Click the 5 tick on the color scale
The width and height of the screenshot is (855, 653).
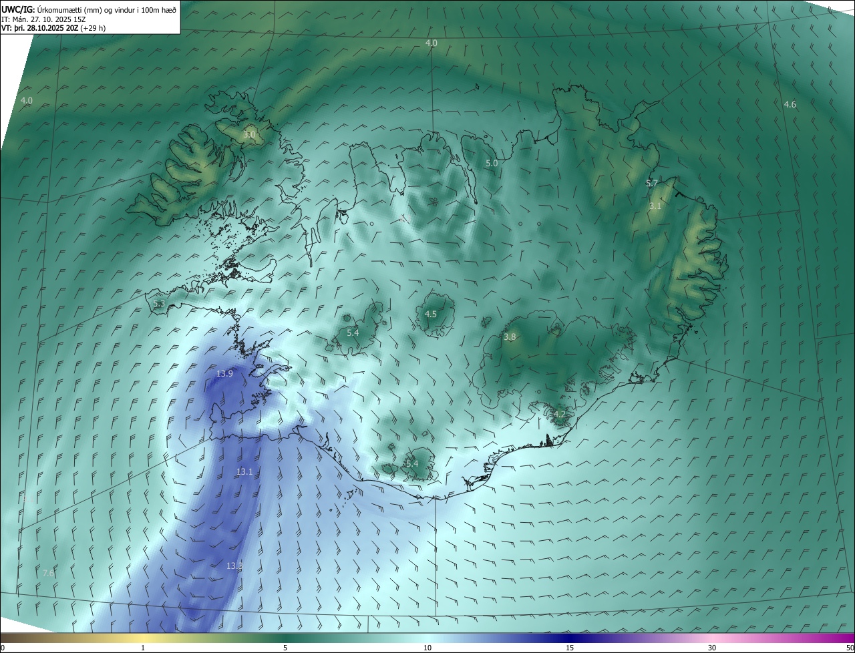coord(285,648)
